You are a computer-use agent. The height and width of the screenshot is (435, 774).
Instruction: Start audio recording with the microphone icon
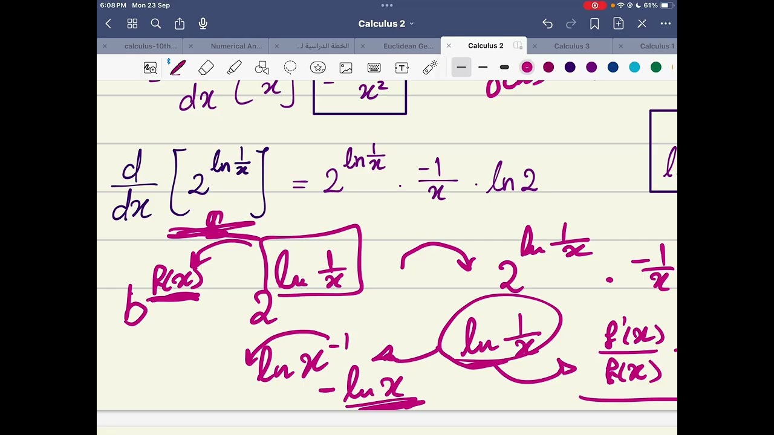click(203, 24)
